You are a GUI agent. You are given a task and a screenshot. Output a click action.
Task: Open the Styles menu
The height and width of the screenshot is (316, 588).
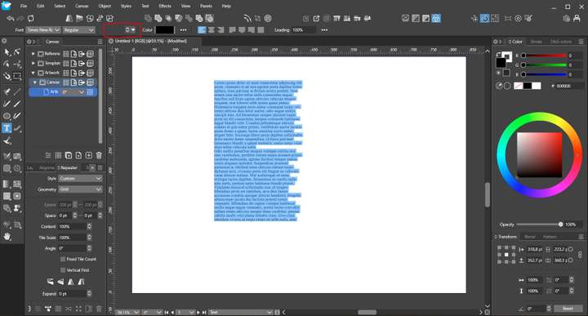(126, 6)
